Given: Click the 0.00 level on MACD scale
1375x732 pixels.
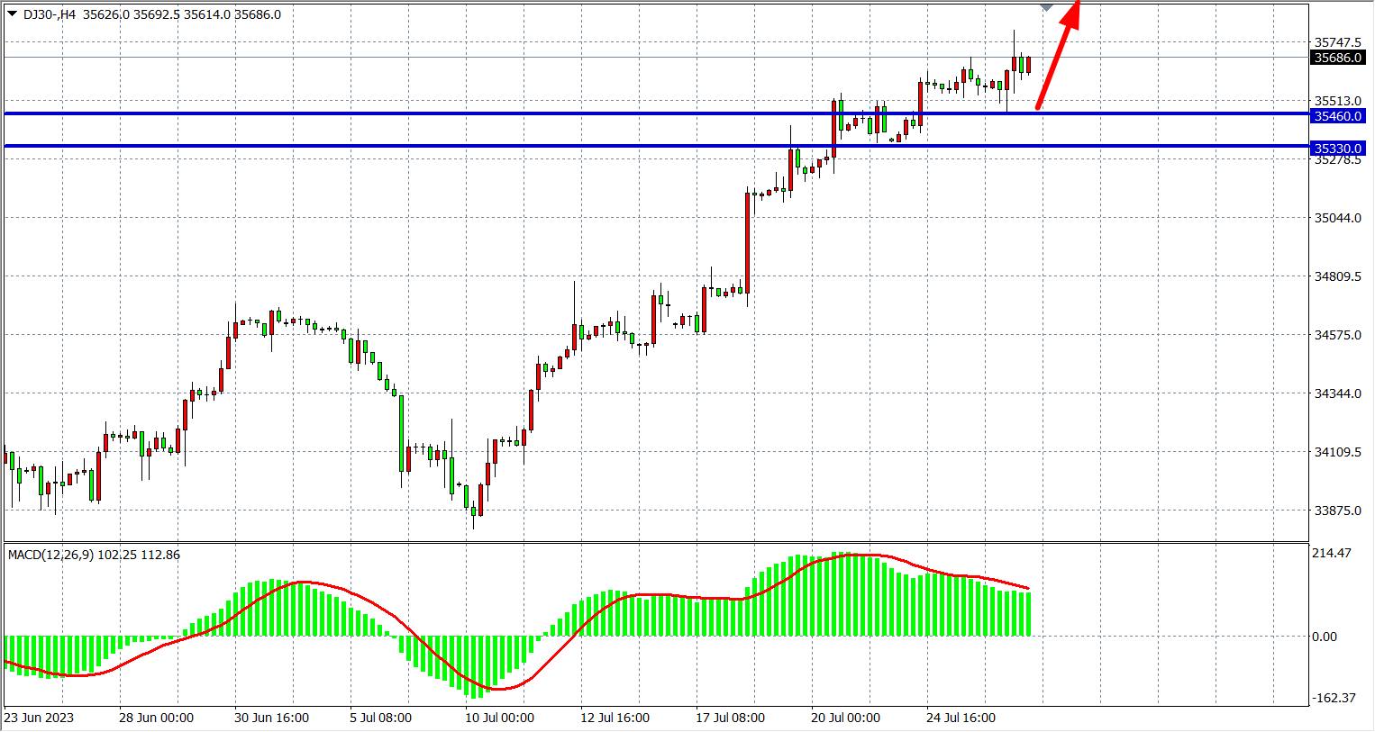Looking at the screenshot, I should pos(1325,637).
